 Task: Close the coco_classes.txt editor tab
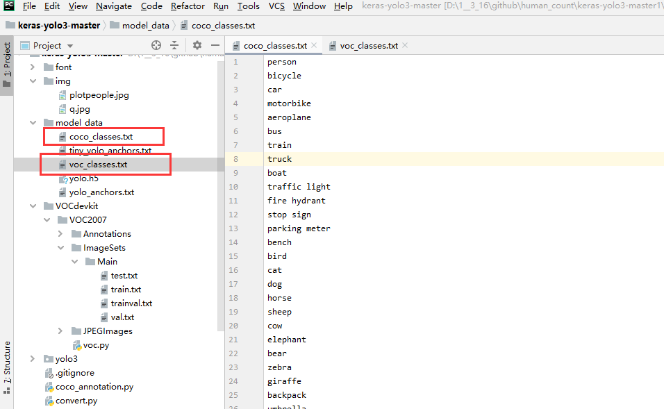pyautogui.click(x=314, y=45)
